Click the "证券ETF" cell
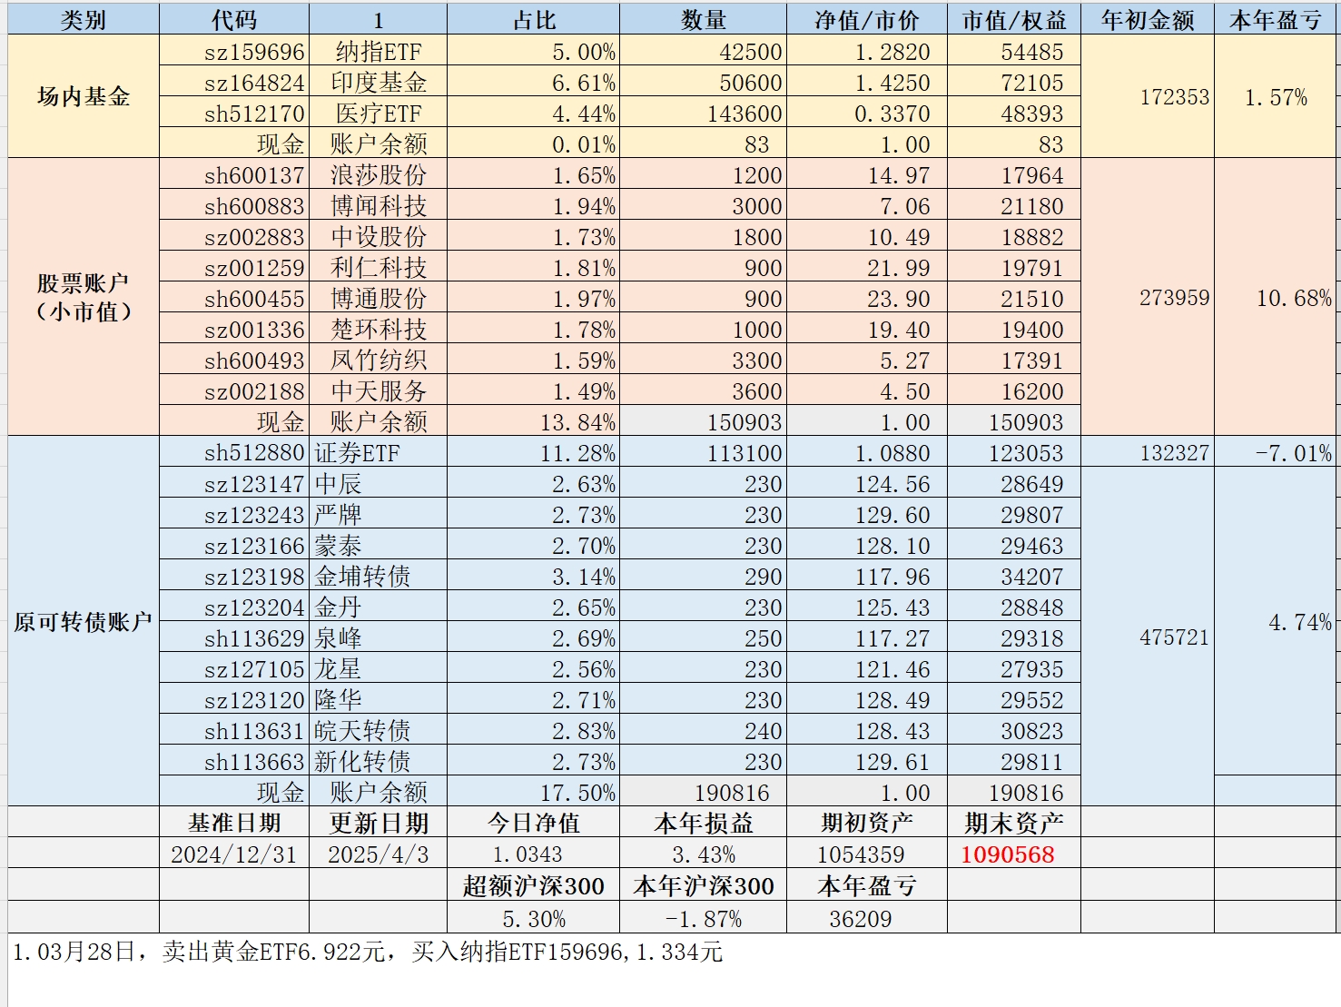Image resolution: width=1341 pixels, height=1007 pixels. click(379, 453)
